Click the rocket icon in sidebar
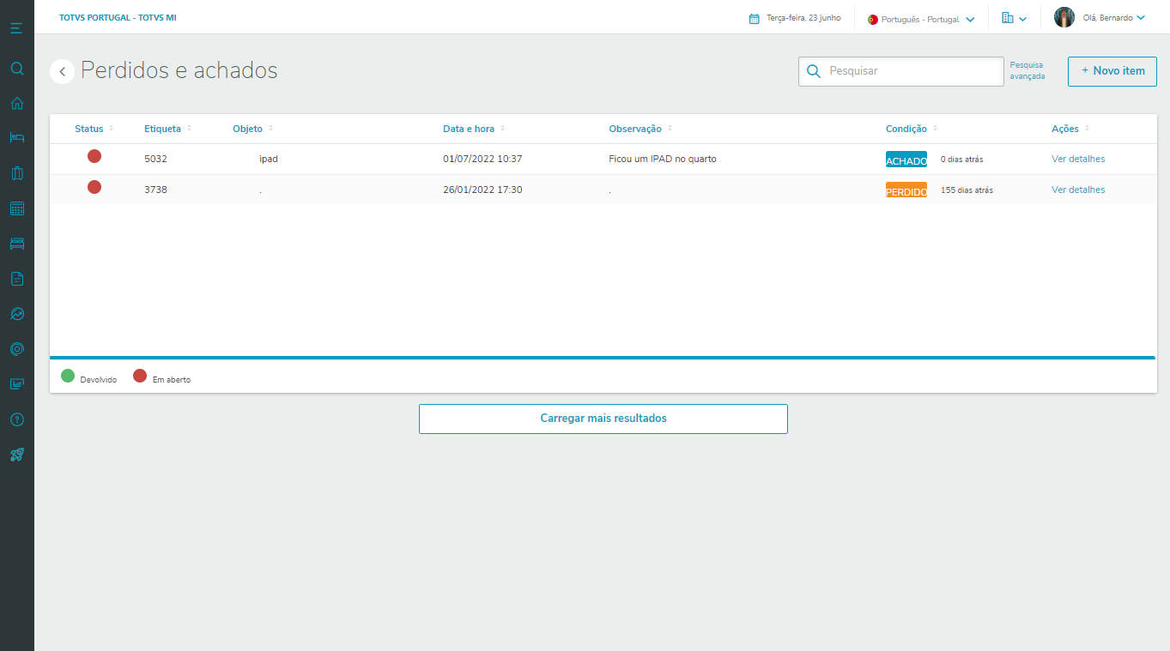 16,455
